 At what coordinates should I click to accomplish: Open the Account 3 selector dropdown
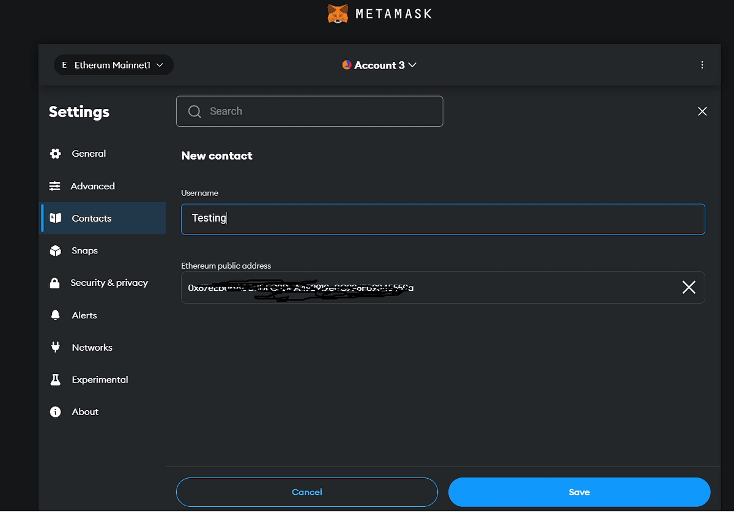(x=379, y=65)
